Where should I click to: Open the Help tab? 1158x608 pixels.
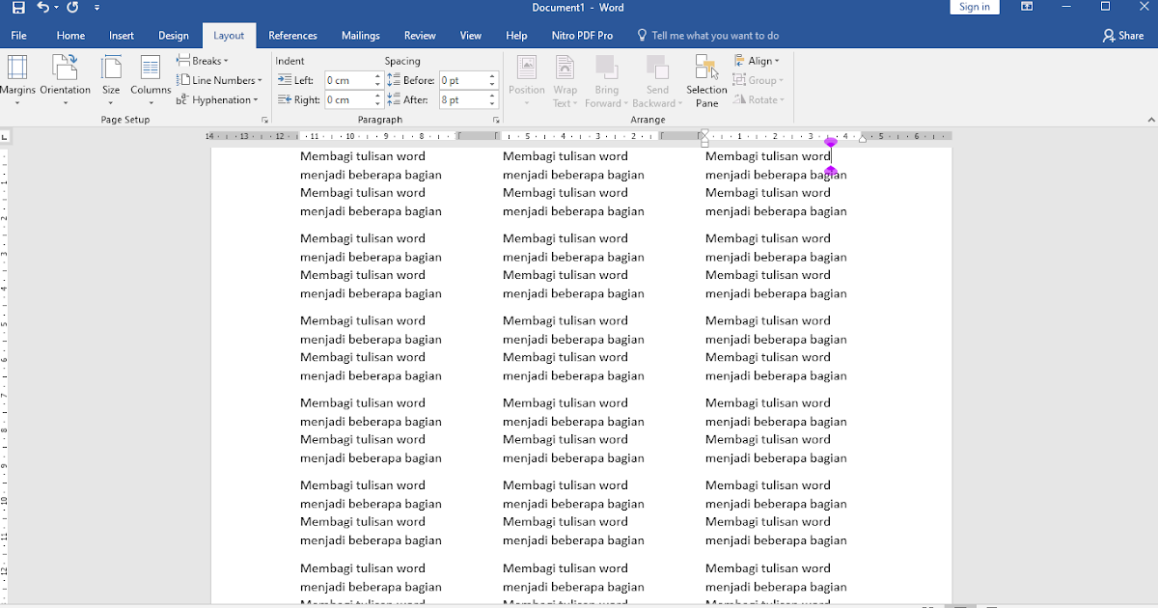coord(516,36)
